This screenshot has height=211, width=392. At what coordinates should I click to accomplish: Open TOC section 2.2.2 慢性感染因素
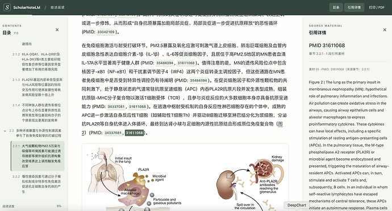coord(37,184)
